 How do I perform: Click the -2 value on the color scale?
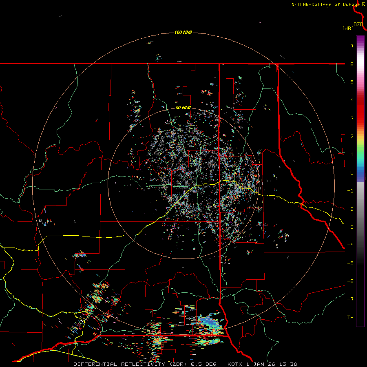[x=350, y=209]
